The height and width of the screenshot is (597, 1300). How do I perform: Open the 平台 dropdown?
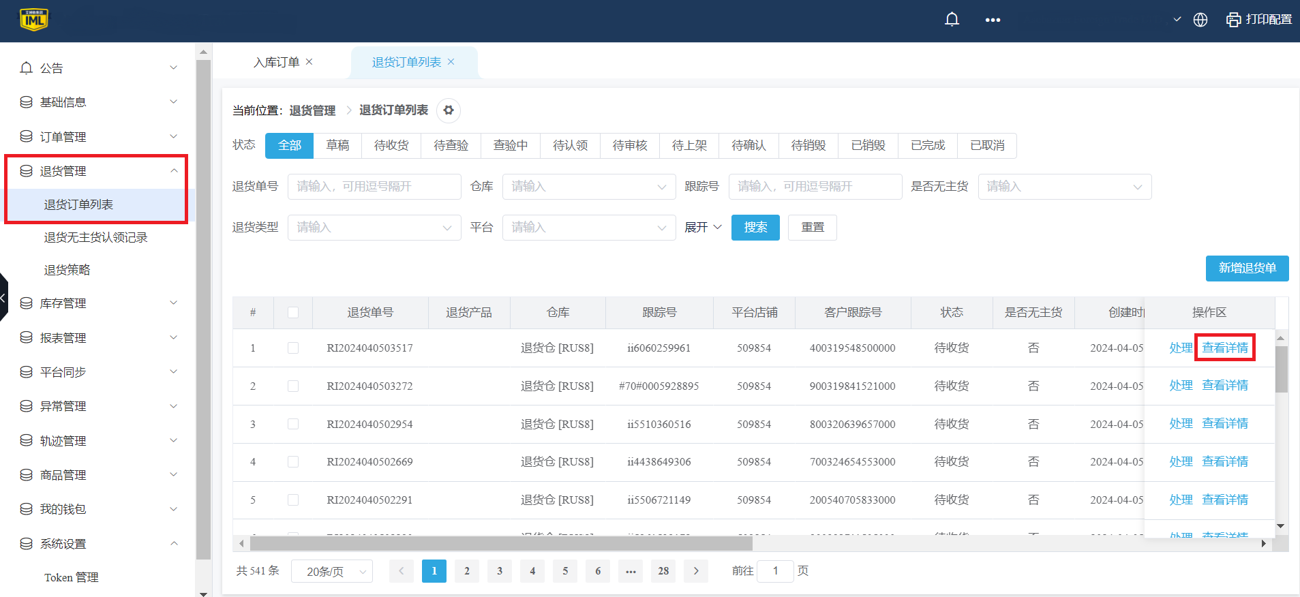click(x=589, y=228)
